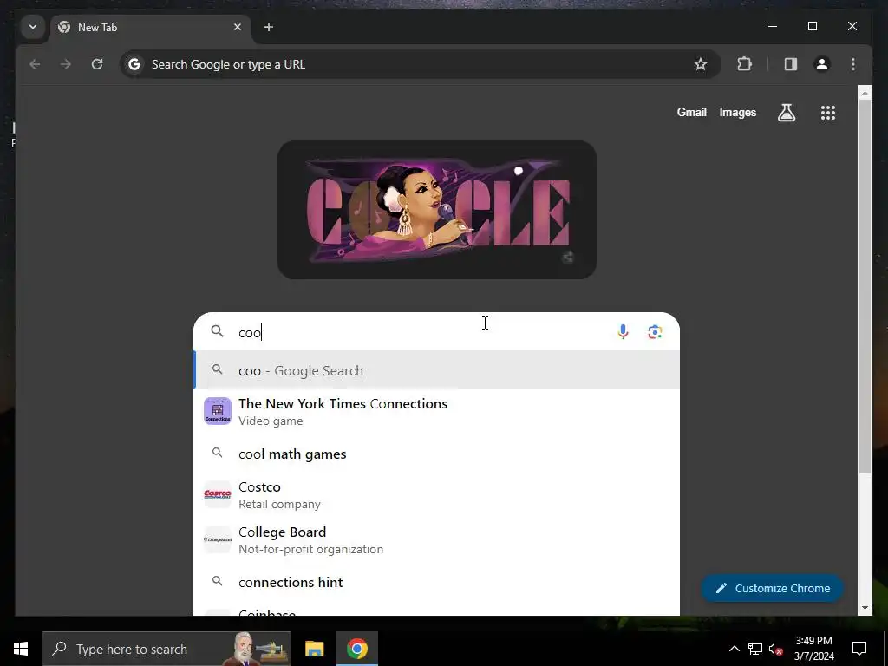
Task: Select the New Tab tab
Action: point(151,27)
